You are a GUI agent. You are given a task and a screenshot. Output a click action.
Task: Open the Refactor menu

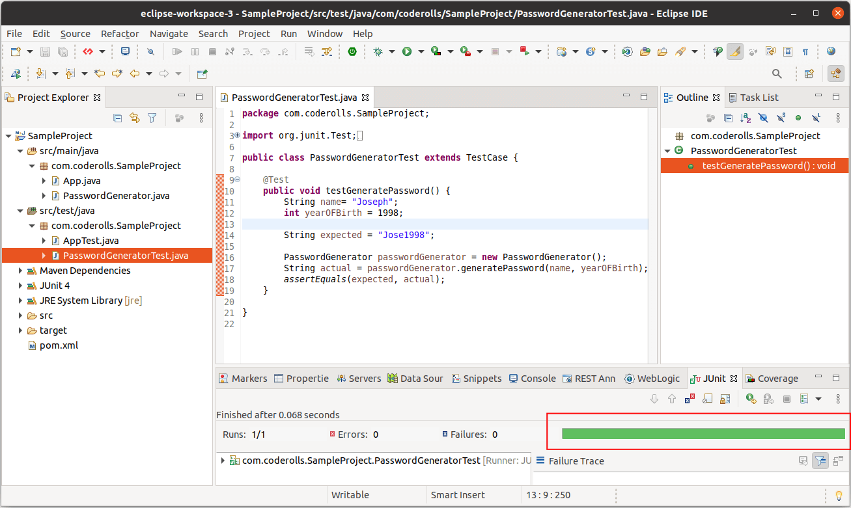click(120, 34)
